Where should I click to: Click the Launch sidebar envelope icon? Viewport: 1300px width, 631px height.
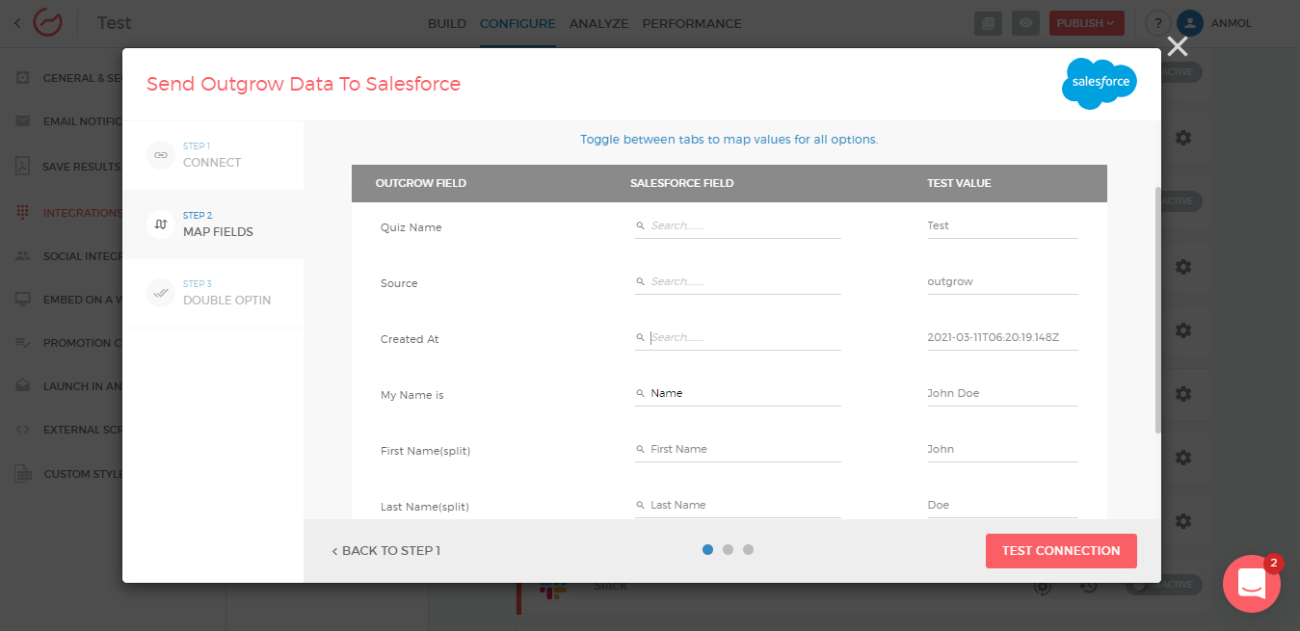[x=23, y=385]
